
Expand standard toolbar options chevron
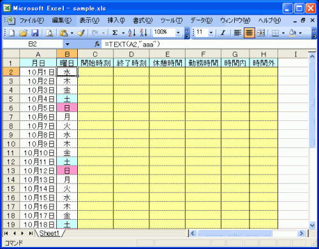coord(187,33)
